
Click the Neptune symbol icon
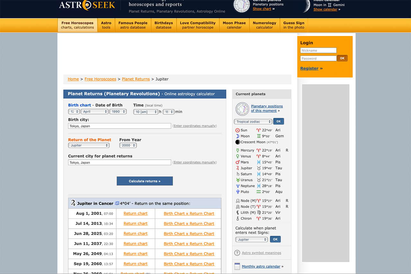coord(238,186)
